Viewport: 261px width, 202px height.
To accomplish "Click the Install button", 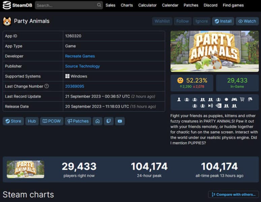I will [223, 21].
